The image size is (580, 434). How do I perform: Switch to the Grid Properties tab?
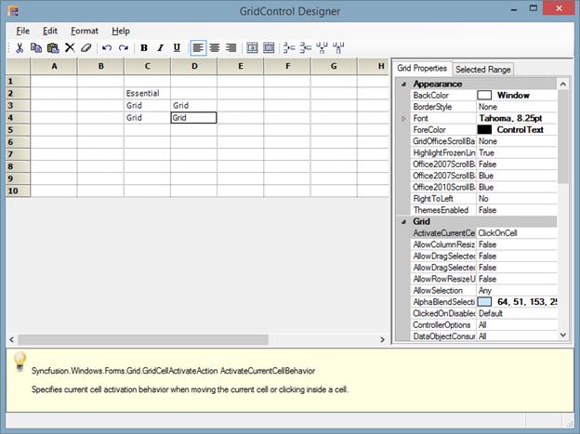pos(422,69)
